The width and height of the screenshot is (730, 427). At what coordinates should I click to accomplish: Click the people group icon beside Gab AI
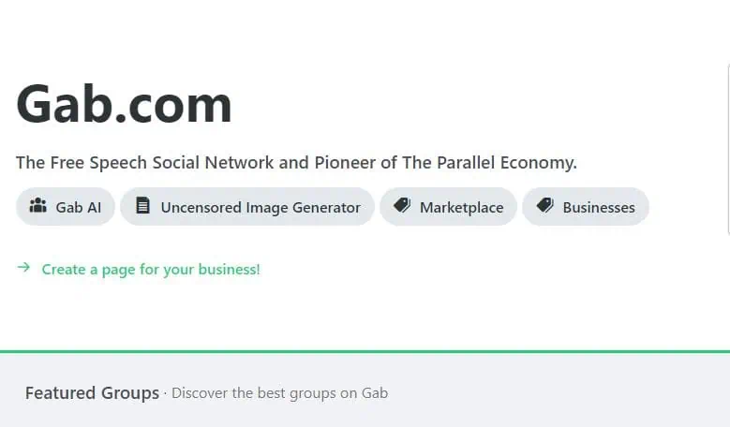pos(37,205)
